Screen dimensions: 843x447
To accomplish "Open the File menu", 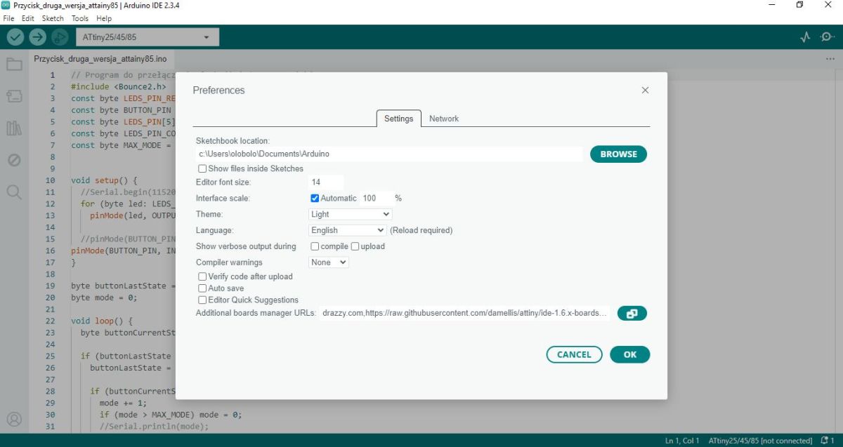I will click(8, 18).
